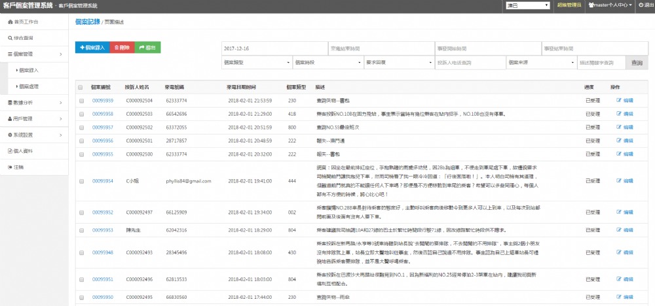Click edit icon for case 00095957
655x306 pixels.
pos(619,127)
